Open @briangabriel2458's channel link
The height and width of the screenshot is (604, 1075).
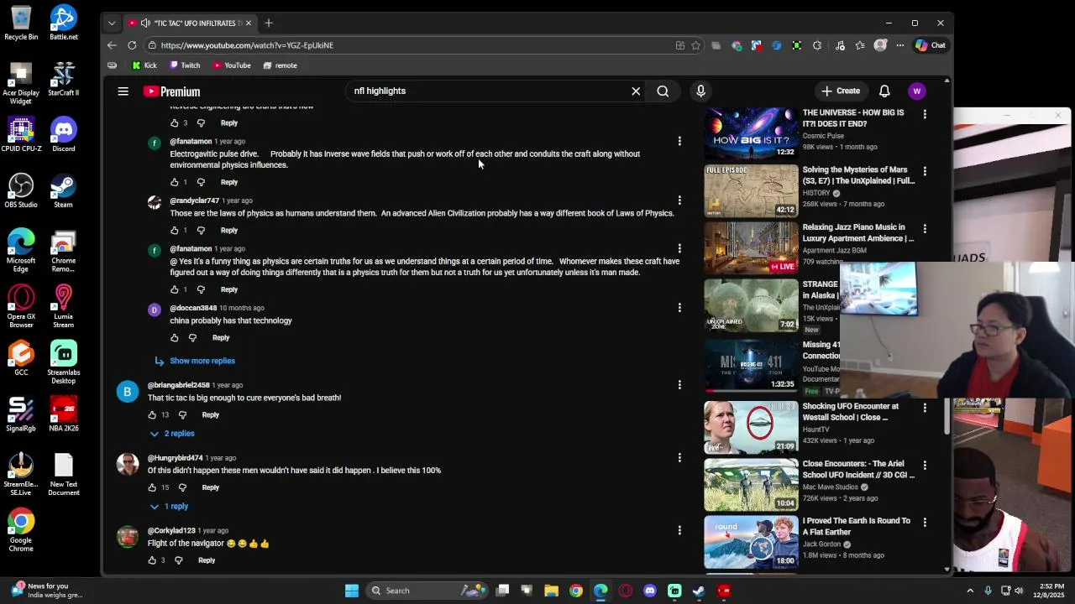(178, 385)
